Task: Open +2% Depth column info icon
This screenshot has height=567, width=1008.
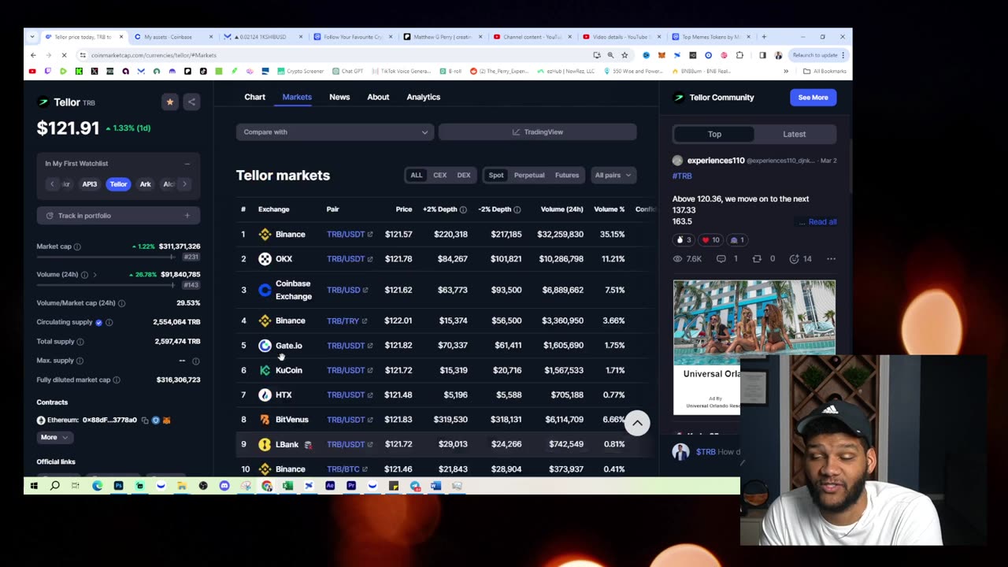Action: 463,209
